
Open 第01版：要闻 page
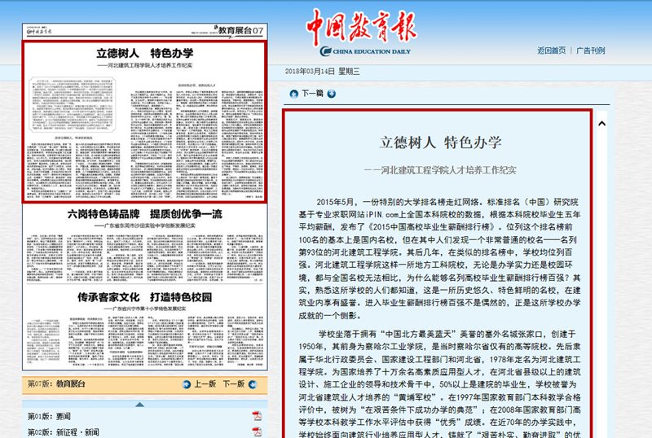tap(49, 416)
